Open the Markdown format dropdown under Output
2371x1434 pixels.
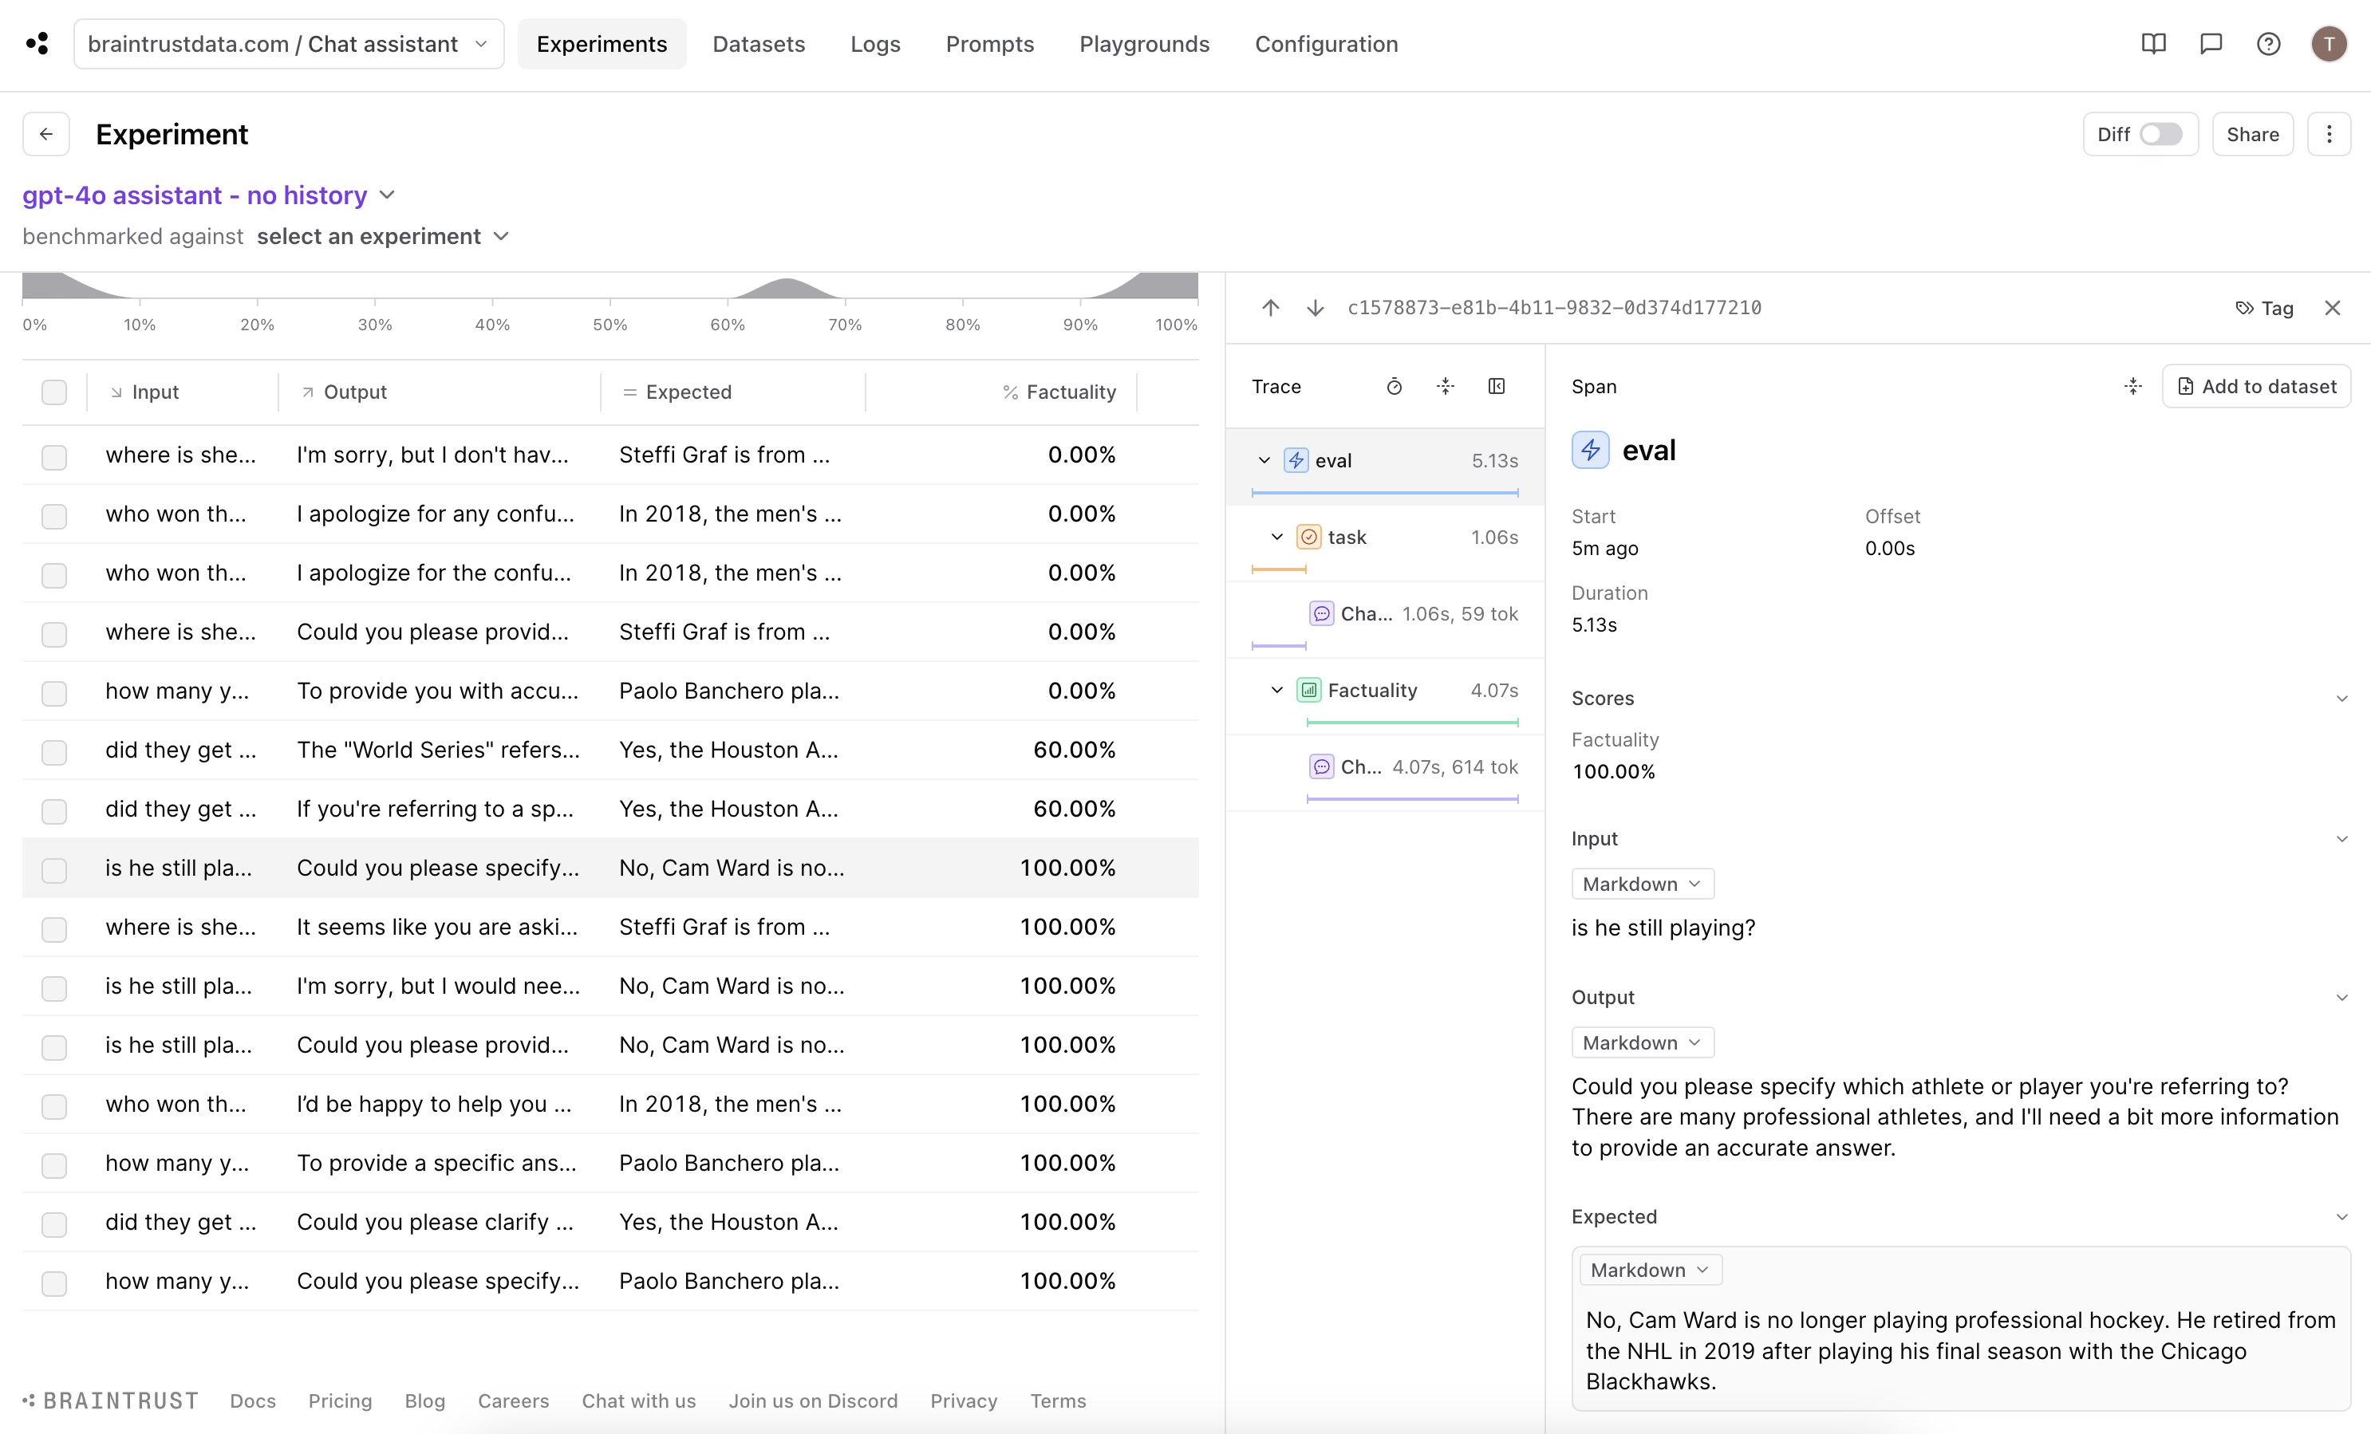pos(1642,1042)
